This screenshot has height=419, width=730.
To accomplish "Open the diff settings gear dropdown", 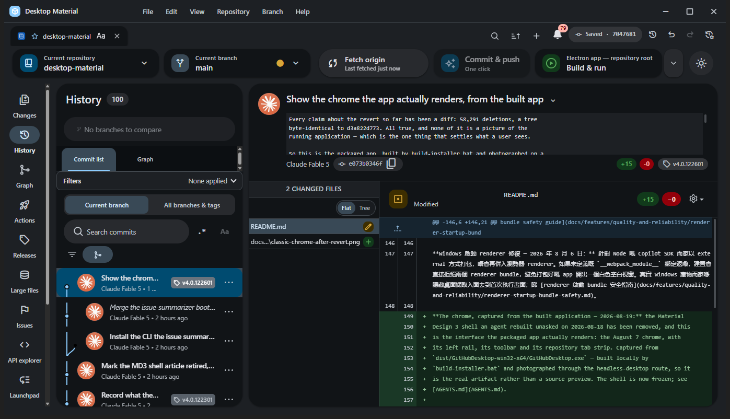I will [697, 199].
